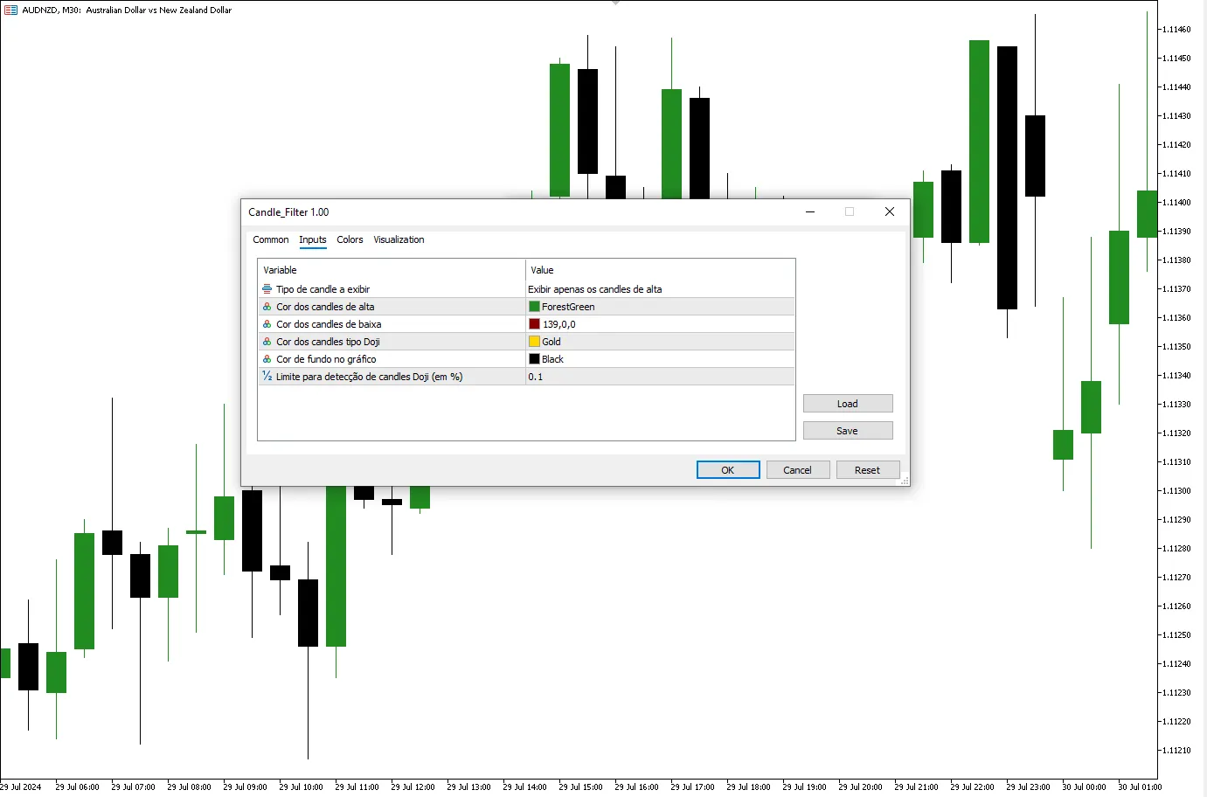
Task: Confirm the settings with OK
Action: (728, 470)
